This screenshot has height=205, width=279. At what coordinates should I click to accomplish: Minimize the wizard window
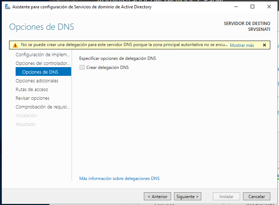236,7
